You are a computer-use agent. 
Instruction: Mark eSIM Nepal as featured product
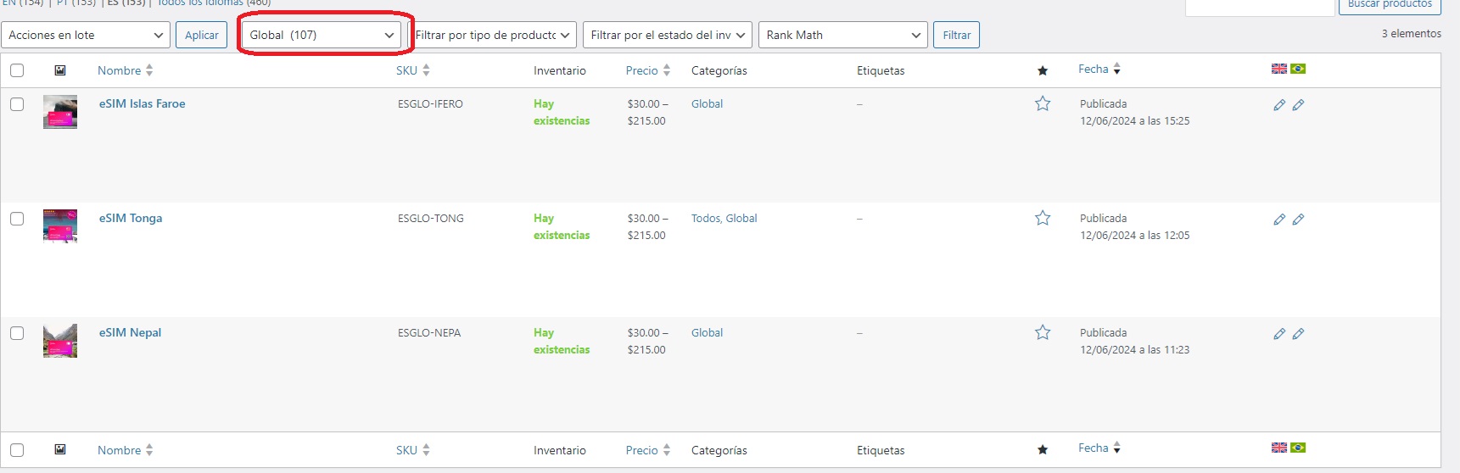pos(1043,333)
